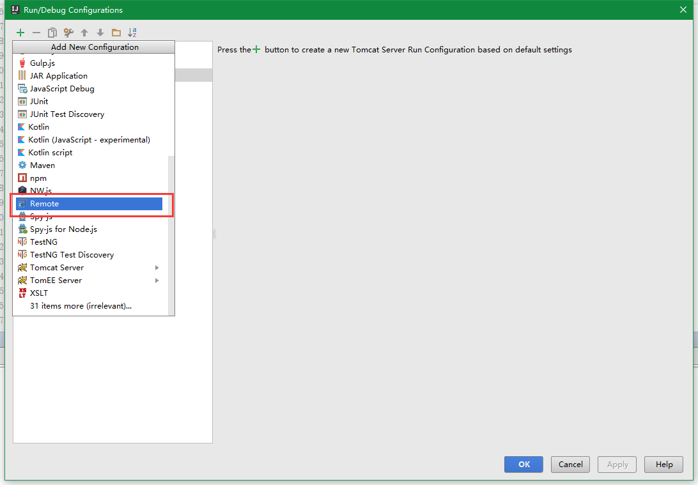Click the Remove Configuration minus icon
This screenshot has height=485, width=698.
[36, 33]
